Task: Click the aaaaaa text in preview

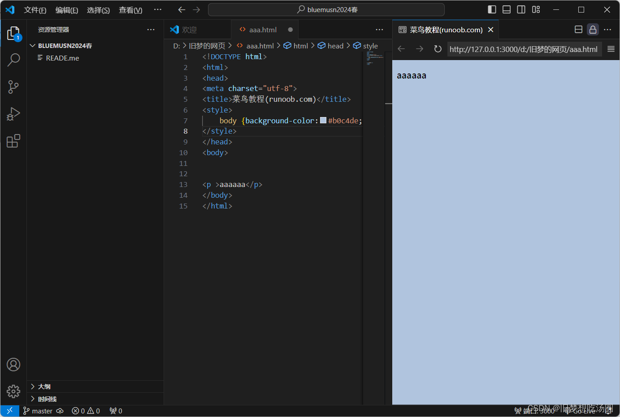Action: (412, 75)
